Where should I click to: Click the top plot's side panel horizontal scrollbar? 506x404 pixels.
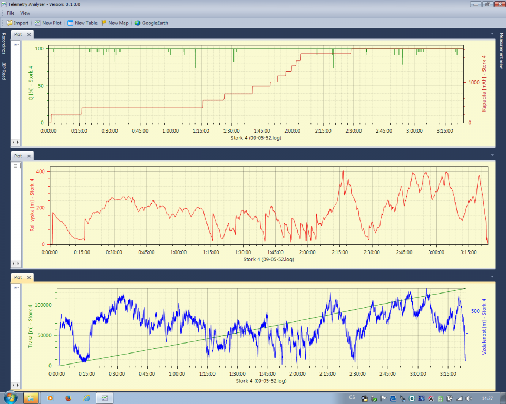point(16,142)
